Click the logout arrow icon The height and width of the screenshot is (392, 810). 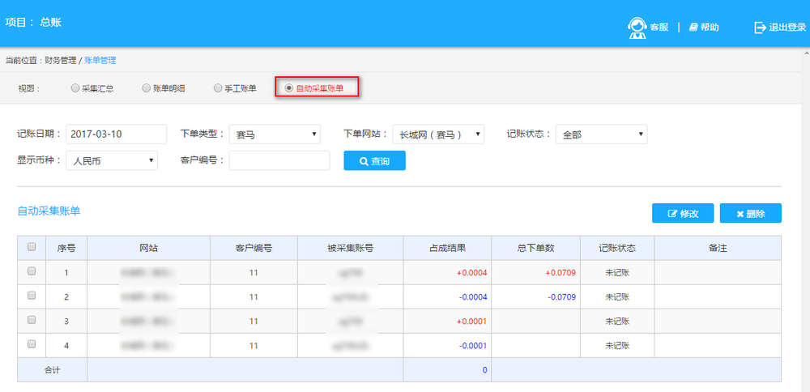pyautogui.click(x=760, y=28)
